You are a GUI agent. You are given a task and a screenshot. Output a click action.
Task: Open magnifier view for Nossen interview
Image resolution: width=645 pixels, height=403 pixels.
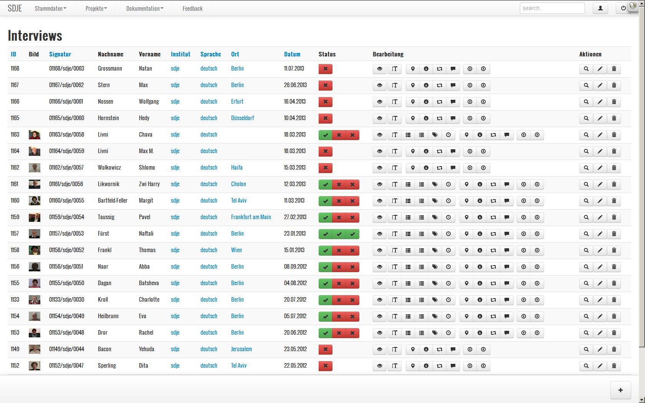click(x=586, y=102)
